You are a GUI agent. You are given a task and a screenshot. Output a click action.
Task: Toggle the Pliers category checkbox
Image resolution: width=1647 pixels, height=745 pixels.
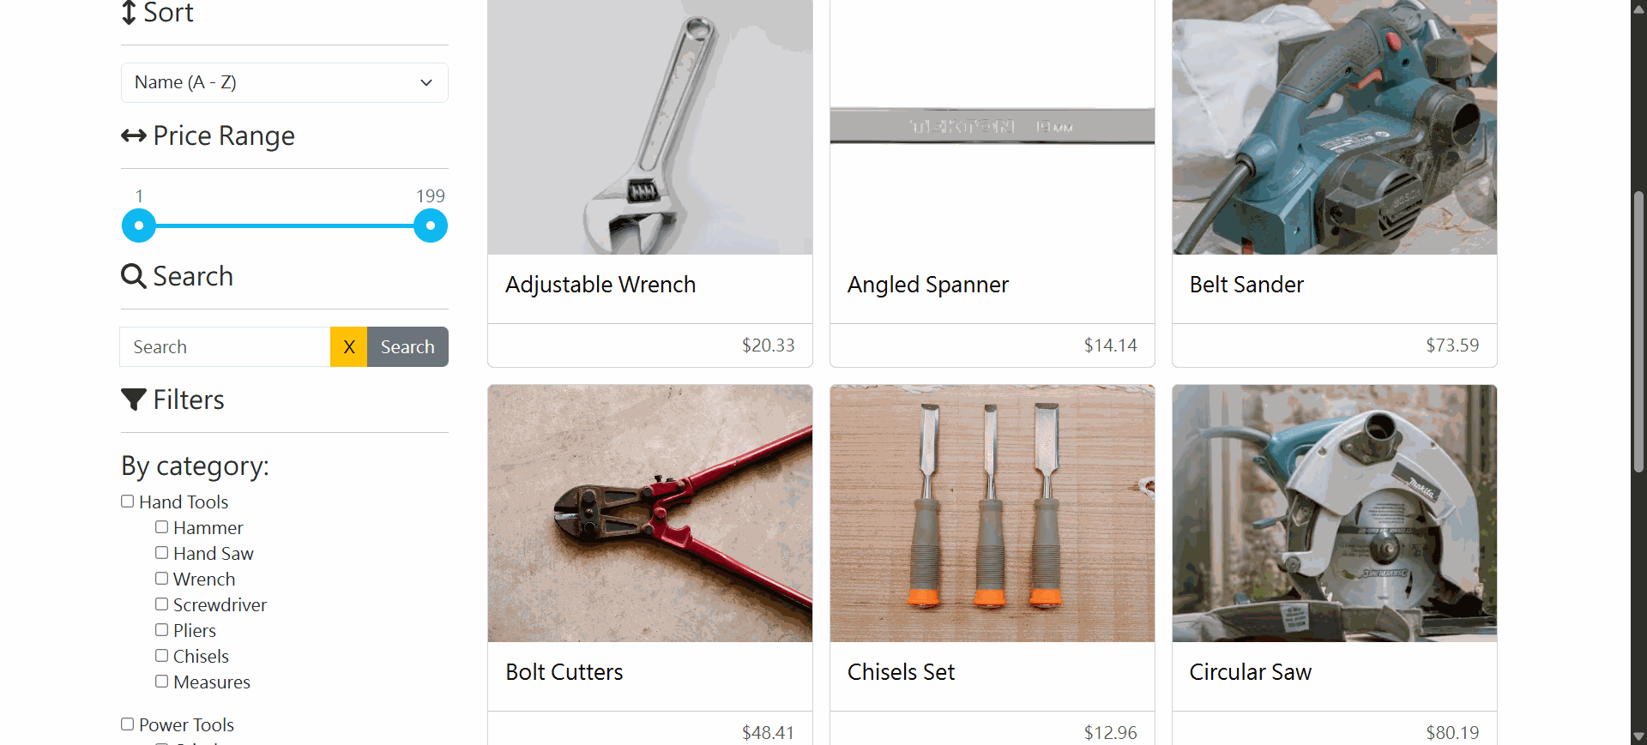point(161,630)
